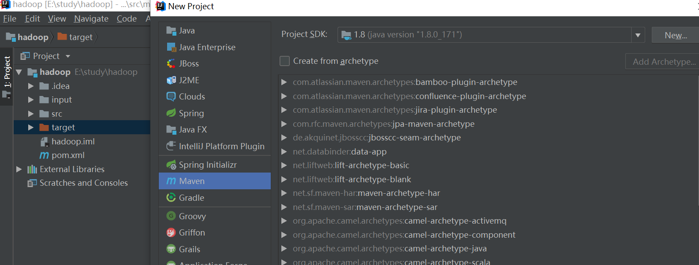
Task: Open the Project view selector dropdown
Action: (68, 56)
